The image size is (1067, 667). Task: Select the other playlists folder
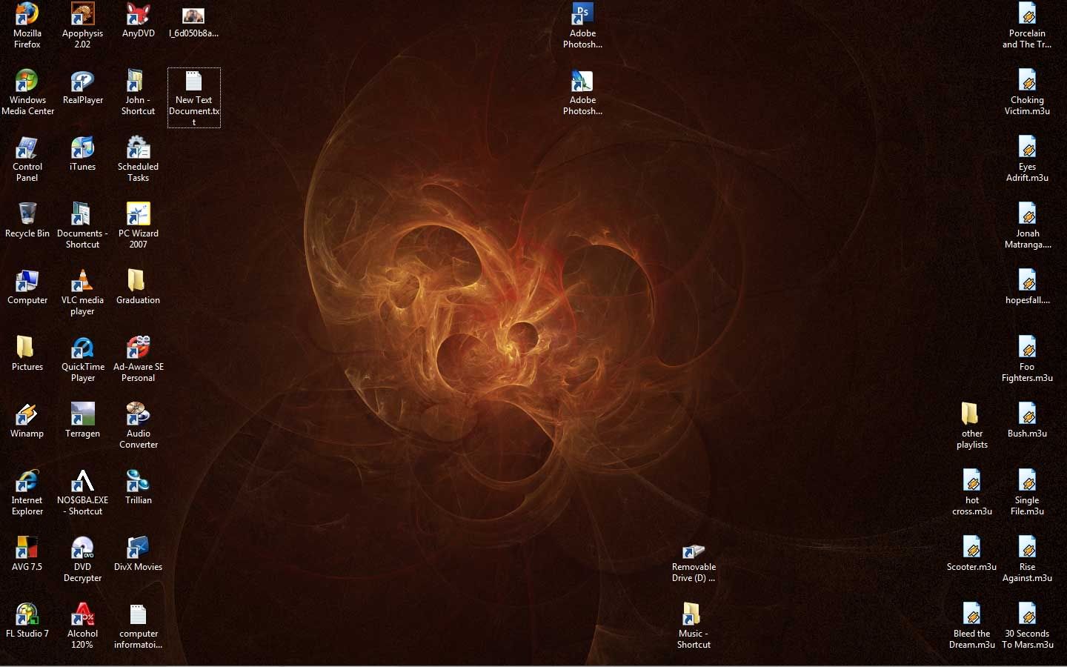970,414
